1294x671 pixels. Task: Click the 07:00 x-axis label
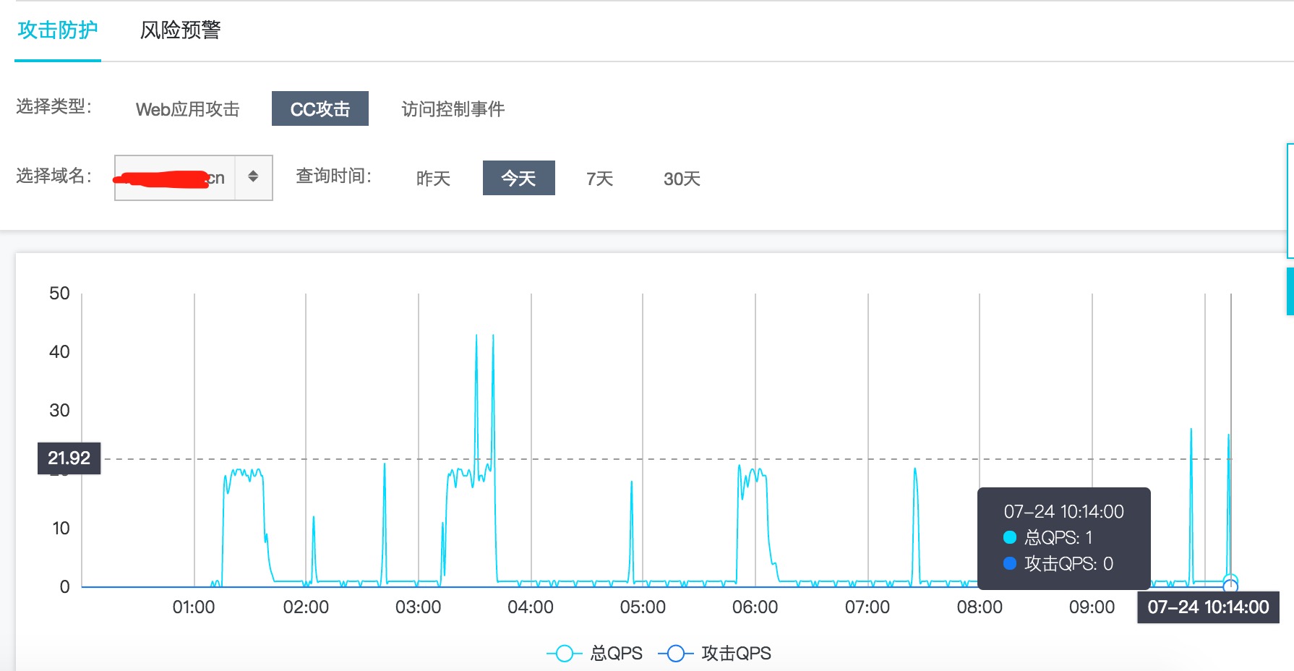tap(867, 607)
